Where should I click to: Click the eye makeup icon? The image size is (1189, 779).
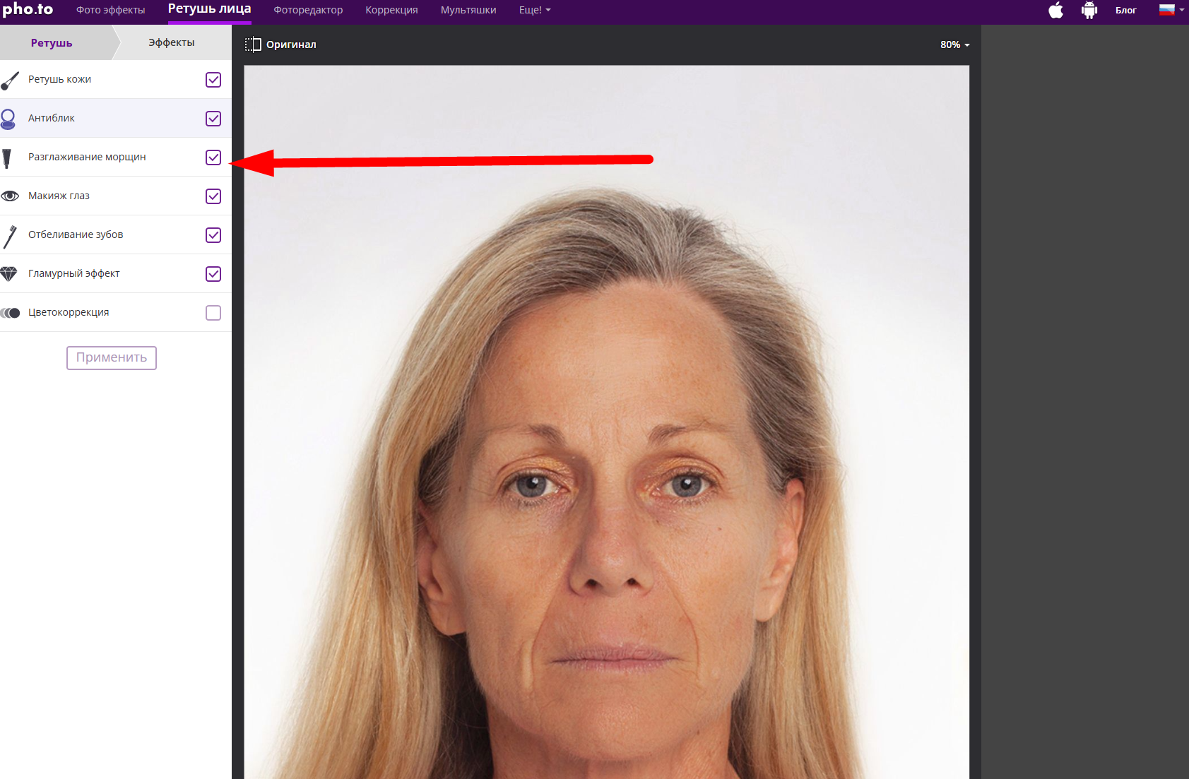point(10,196)
